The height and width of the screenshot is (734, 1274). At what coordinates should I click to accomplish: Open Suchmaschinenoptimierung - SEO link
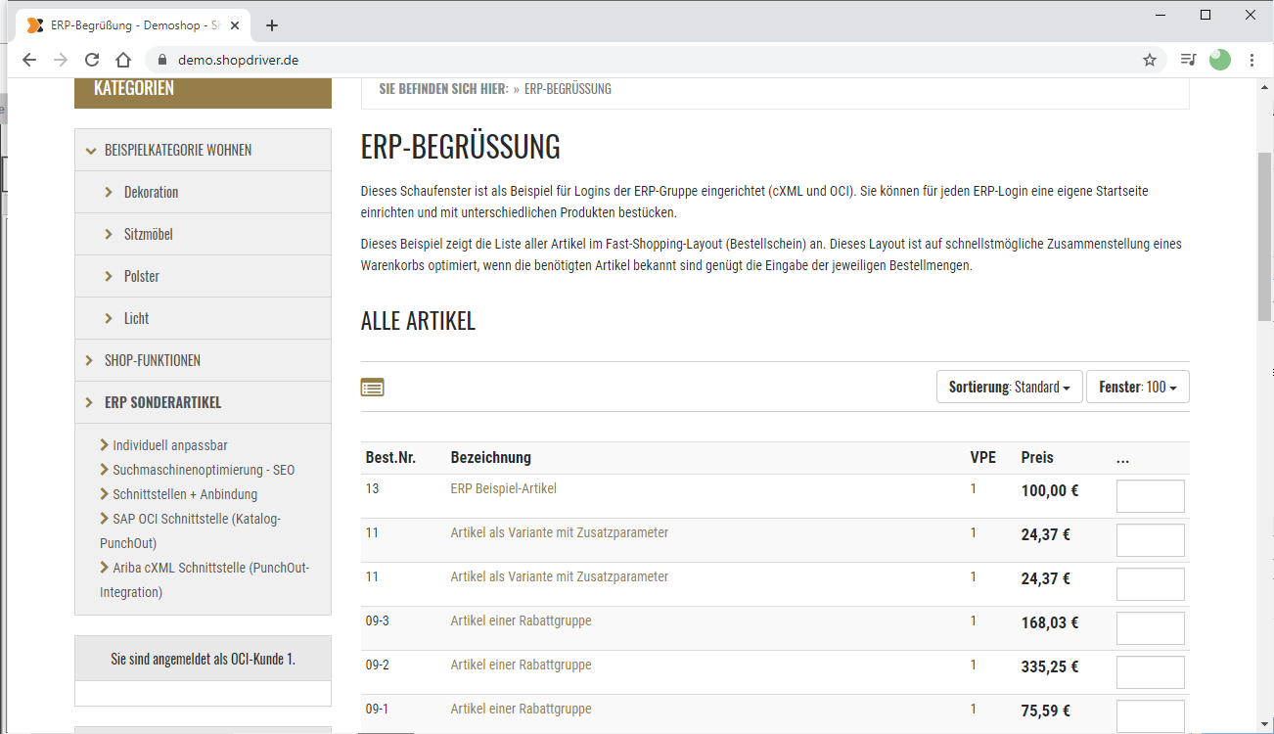pyautogui.click(x=203, y=470)
